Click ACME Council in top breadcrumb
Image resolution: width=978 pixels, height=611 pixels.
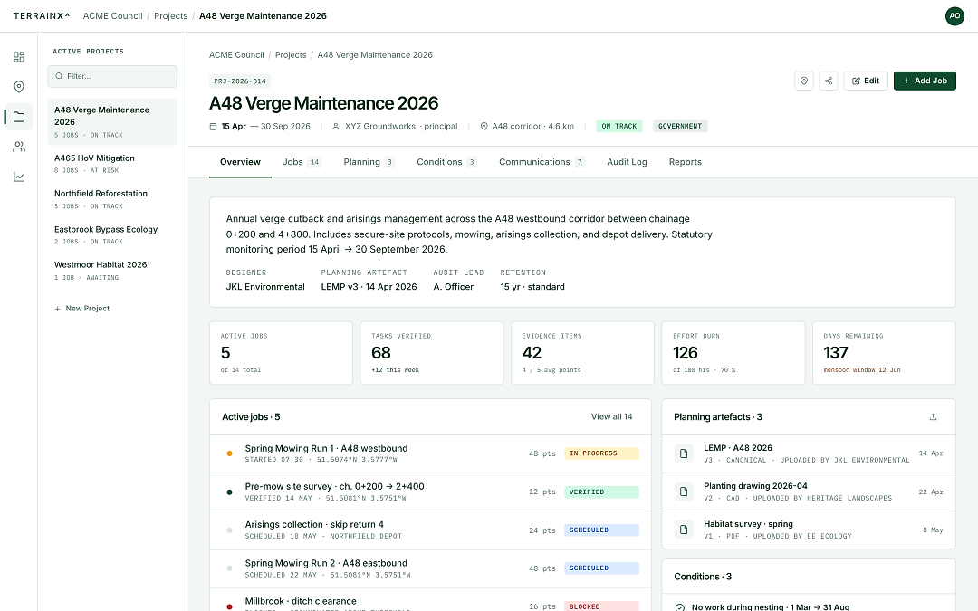113,16
